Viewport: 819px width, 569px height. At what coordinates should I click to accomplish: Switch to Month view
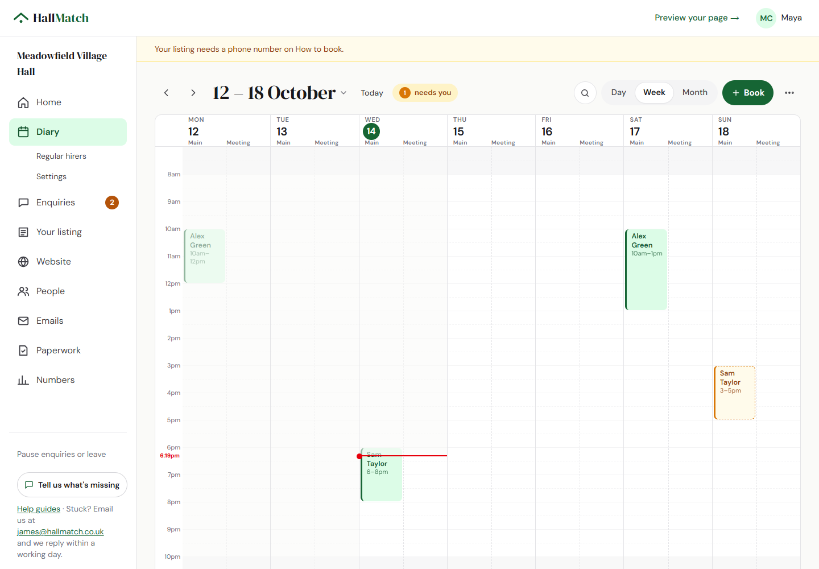pos(695,93)
